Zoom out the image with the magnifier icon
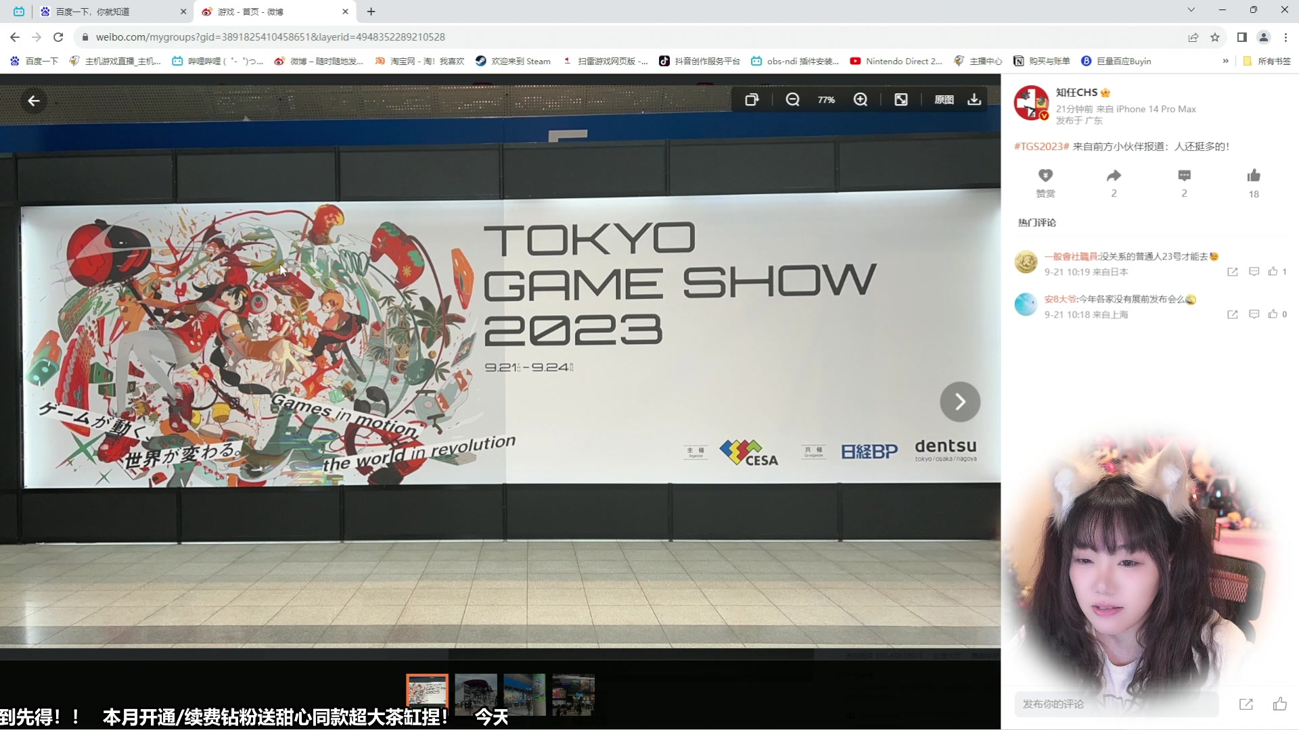This screenshot has width=1299, height=730. [x=792, y=99]
